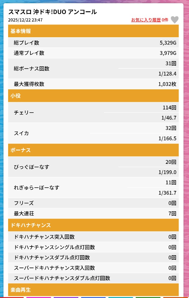Collapse the 基本情報 section header
189x298 pixels.
point(93,31)
